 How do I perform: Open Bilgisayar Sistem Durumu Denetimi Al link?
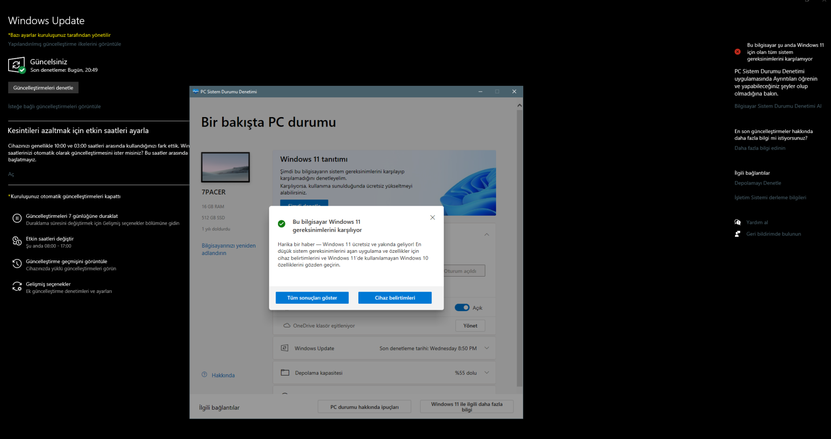click(778, 106)
